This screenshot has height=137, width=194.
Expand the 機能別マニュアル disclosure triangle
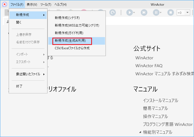click(x=140, y=132)
